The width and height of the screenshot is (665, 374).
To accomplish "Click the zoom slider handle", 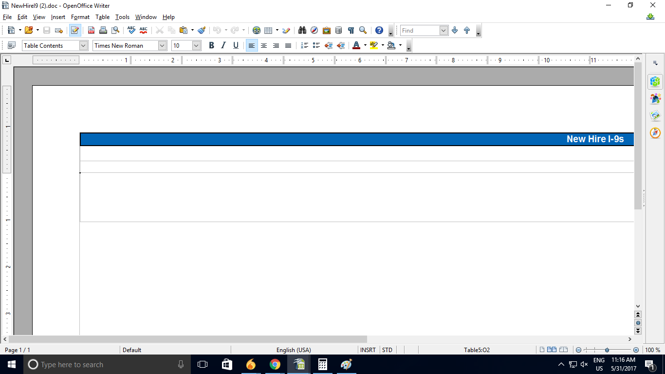I will click(x=607, y=350).
